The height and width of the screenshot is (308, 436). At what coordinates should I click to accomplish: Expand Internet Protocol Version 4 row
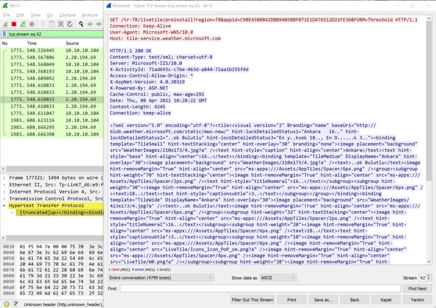4,192
